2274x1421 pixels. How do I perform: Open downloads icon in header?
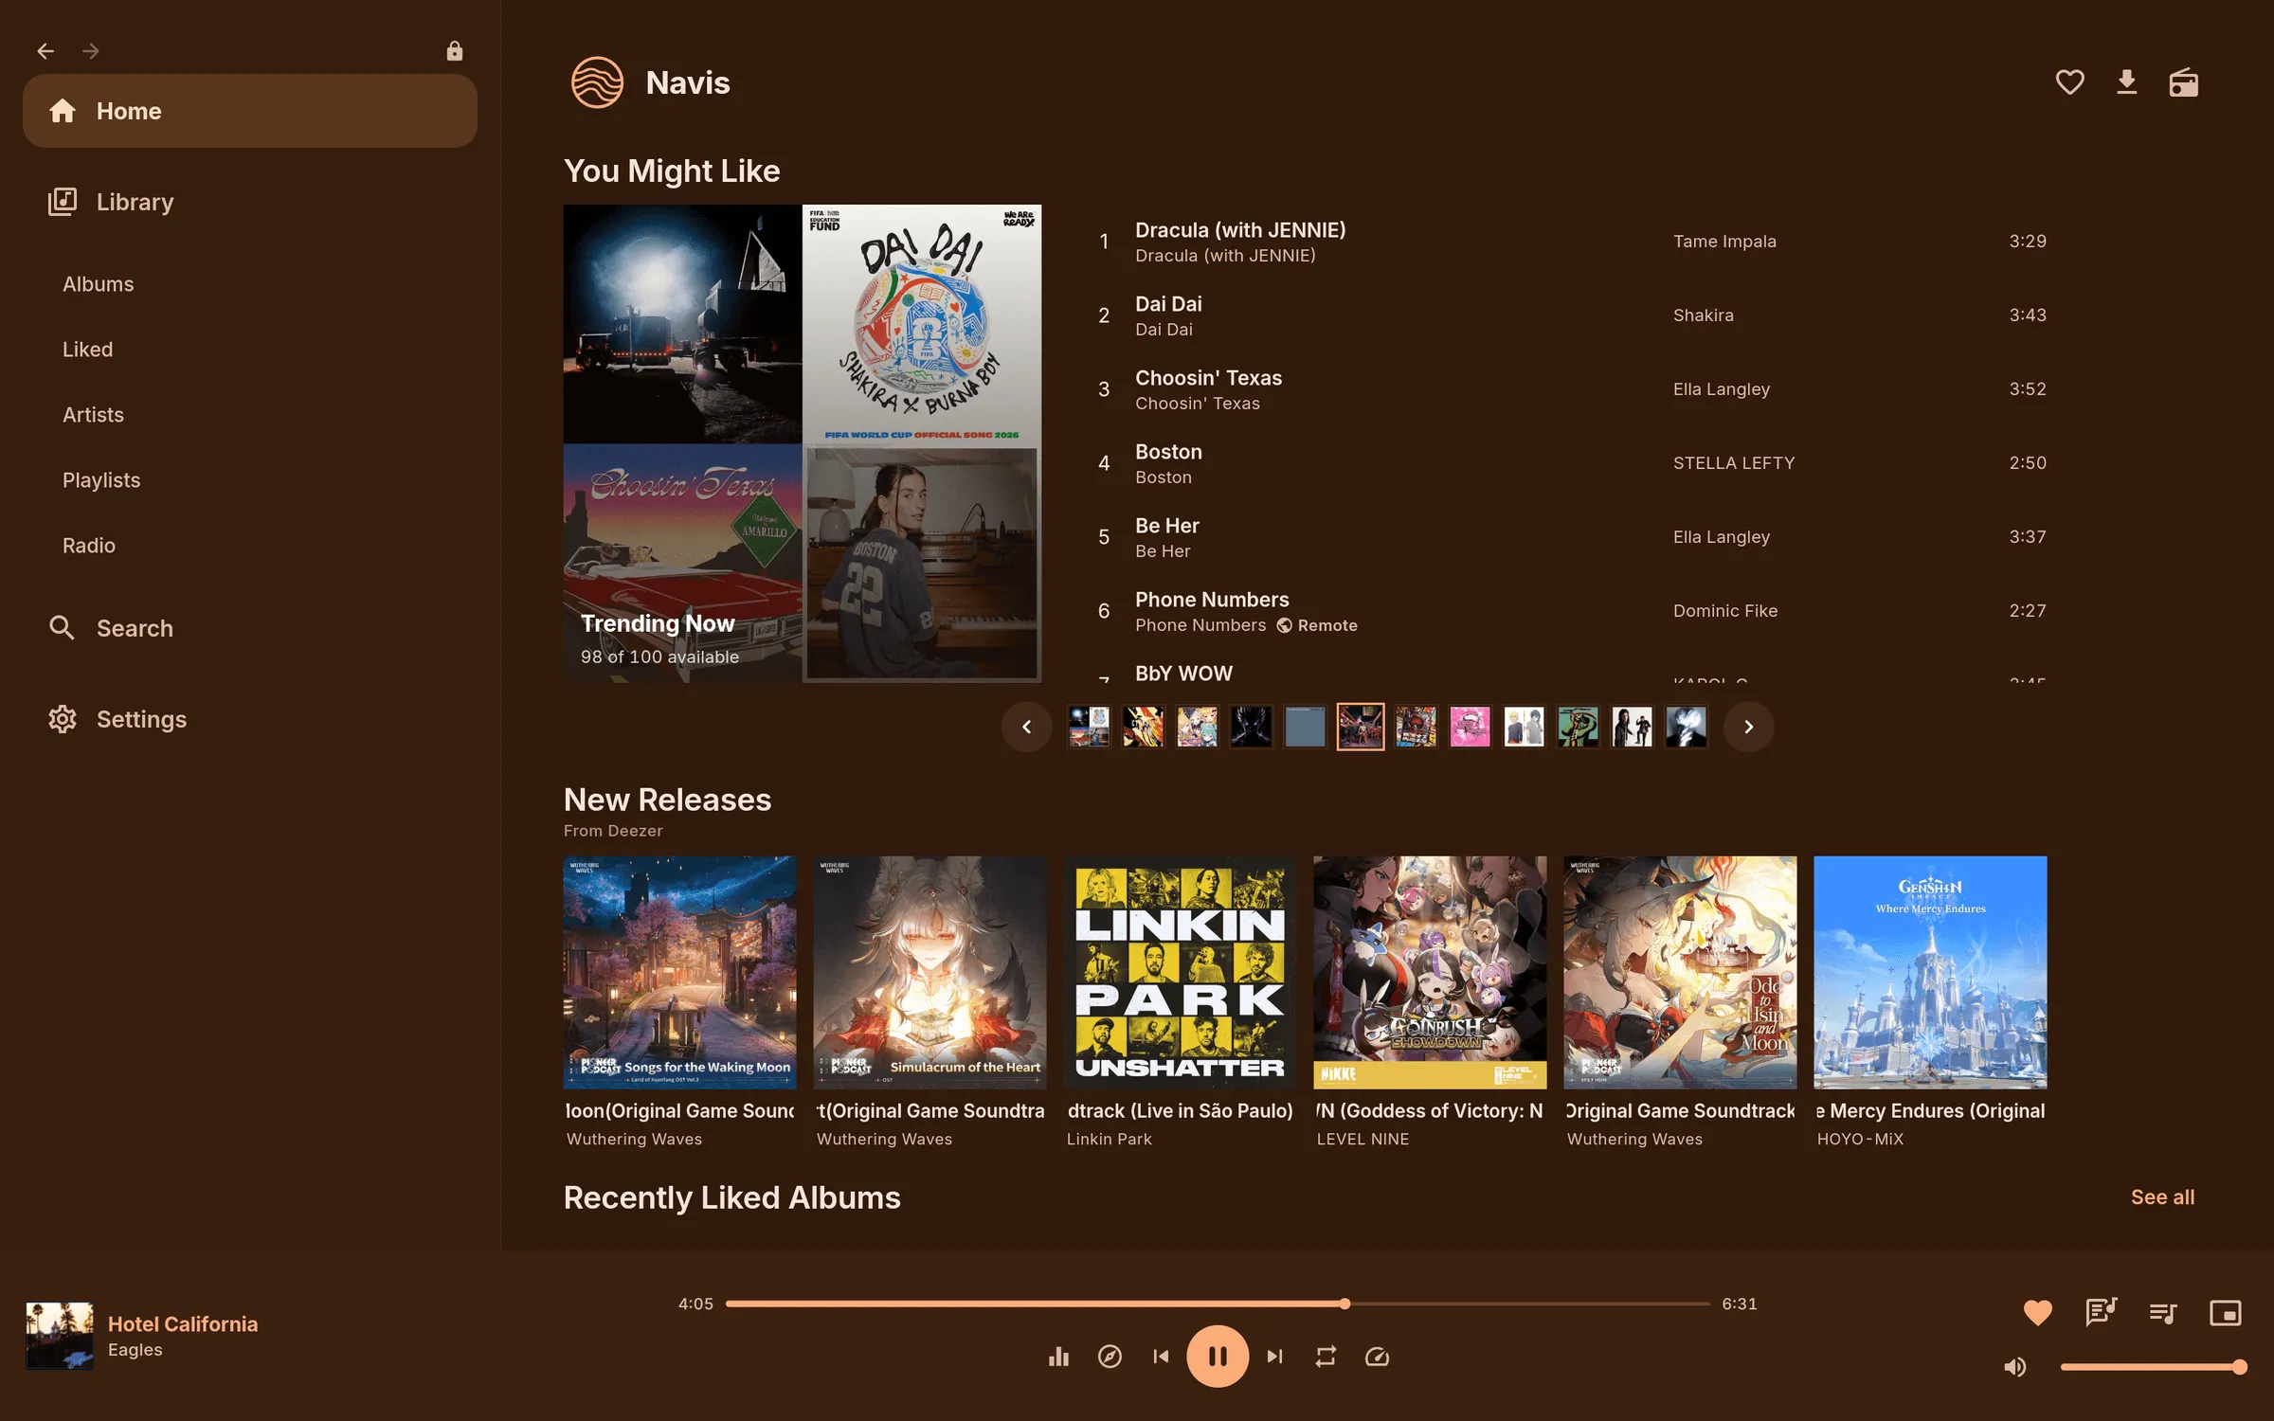(2126, 82)
